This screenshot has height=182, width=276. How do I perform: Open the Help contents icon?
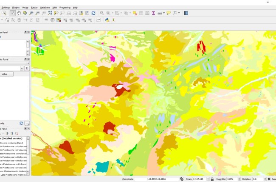click(186, 13)
